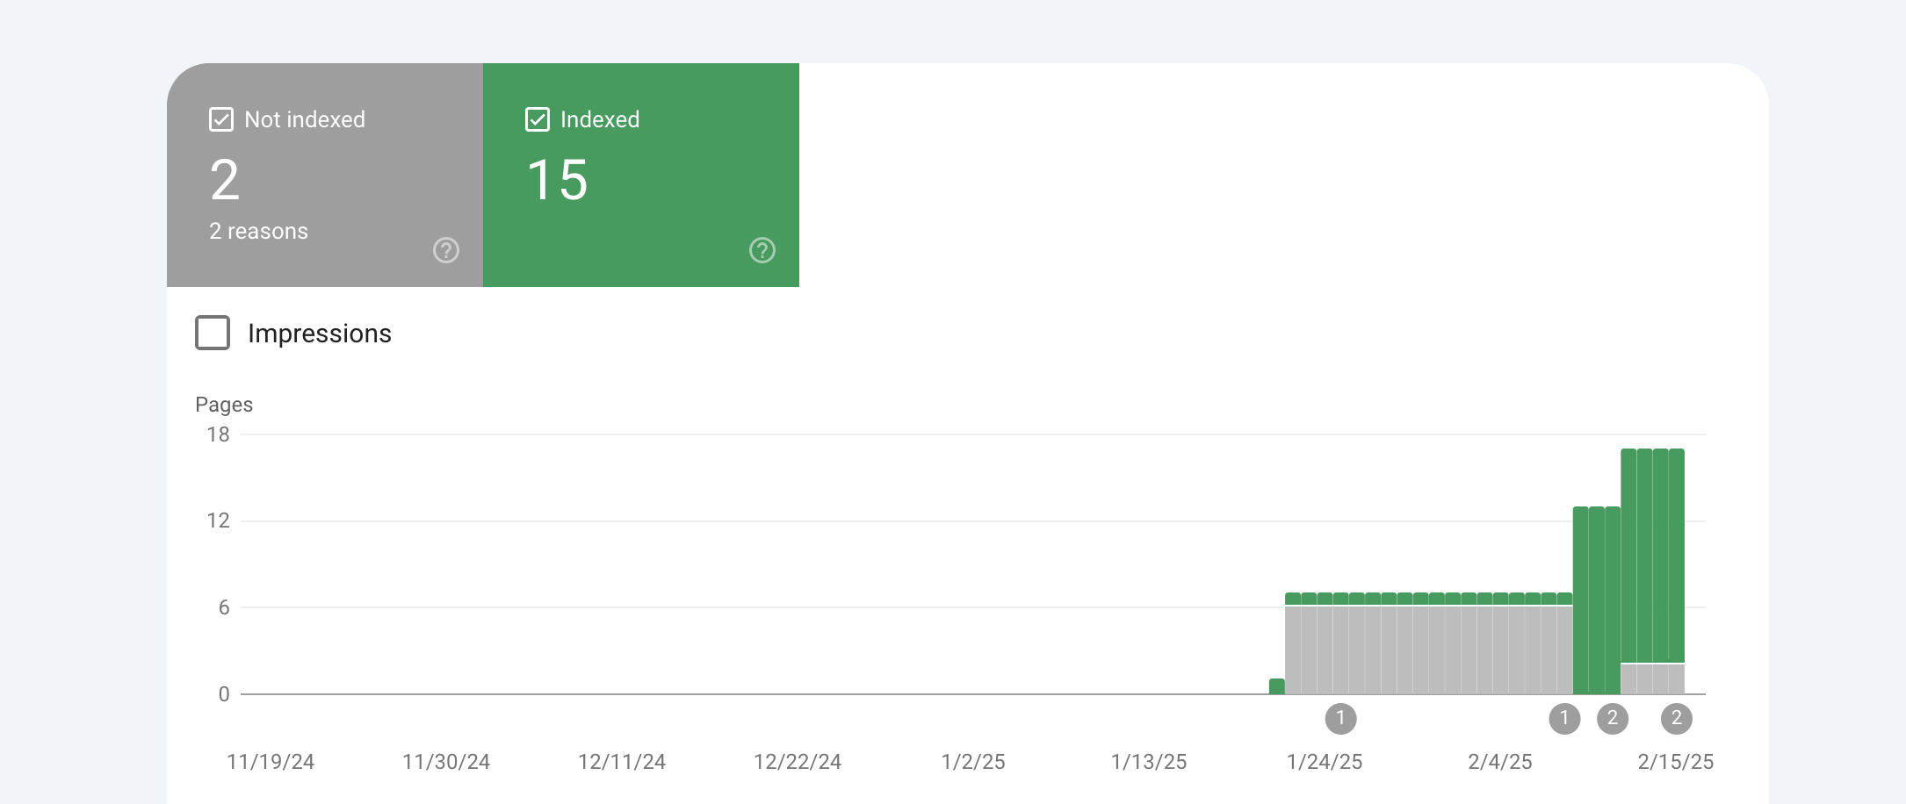Click annotation marker 1 right of 2/4/25
This screenshot has height=804, width=1906.
(1564, 719)
